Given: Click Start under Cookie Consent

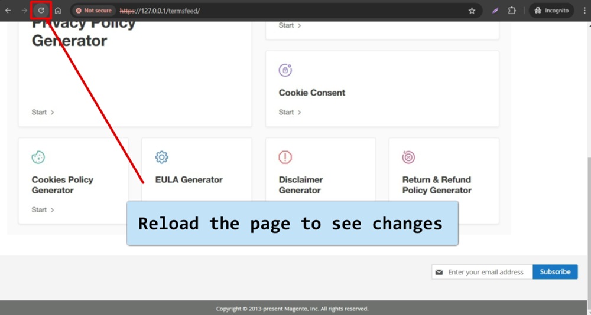Looking at the screenshot, I should point(290,112).
